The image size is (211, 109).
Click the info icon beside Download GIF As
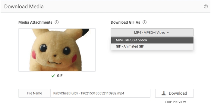click(144, 22)
